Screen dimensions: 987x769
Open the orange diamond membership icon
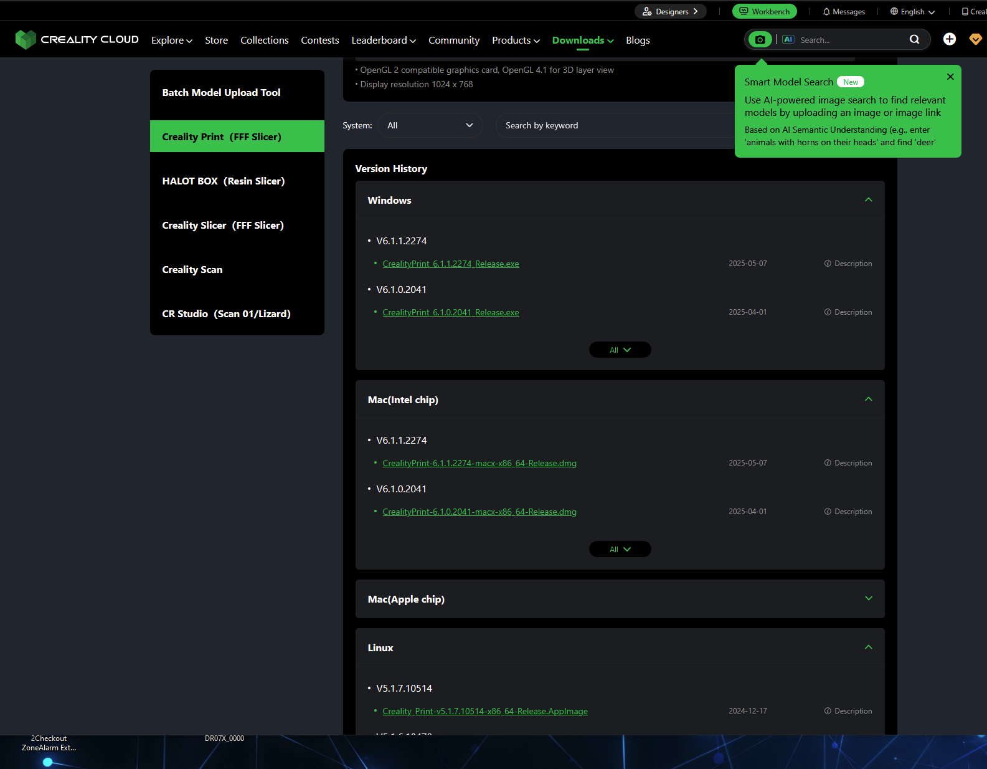pyautogui.click(x=975, y=39)
